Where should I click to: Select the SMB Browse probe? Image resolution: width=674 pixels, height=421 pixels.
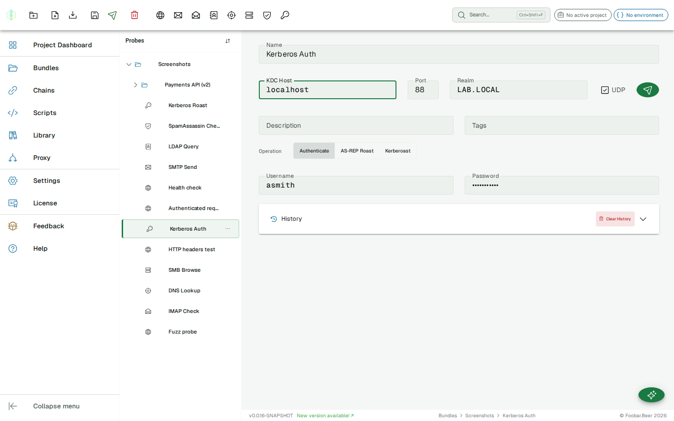click(x=180, y=270)
